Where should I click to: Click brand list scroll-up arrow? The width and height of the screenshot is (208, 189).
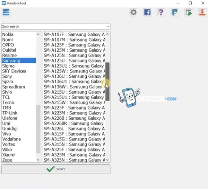click(38, 34)
